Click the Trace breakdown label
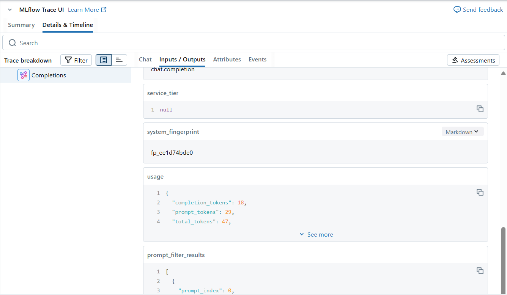 point(28,61)
